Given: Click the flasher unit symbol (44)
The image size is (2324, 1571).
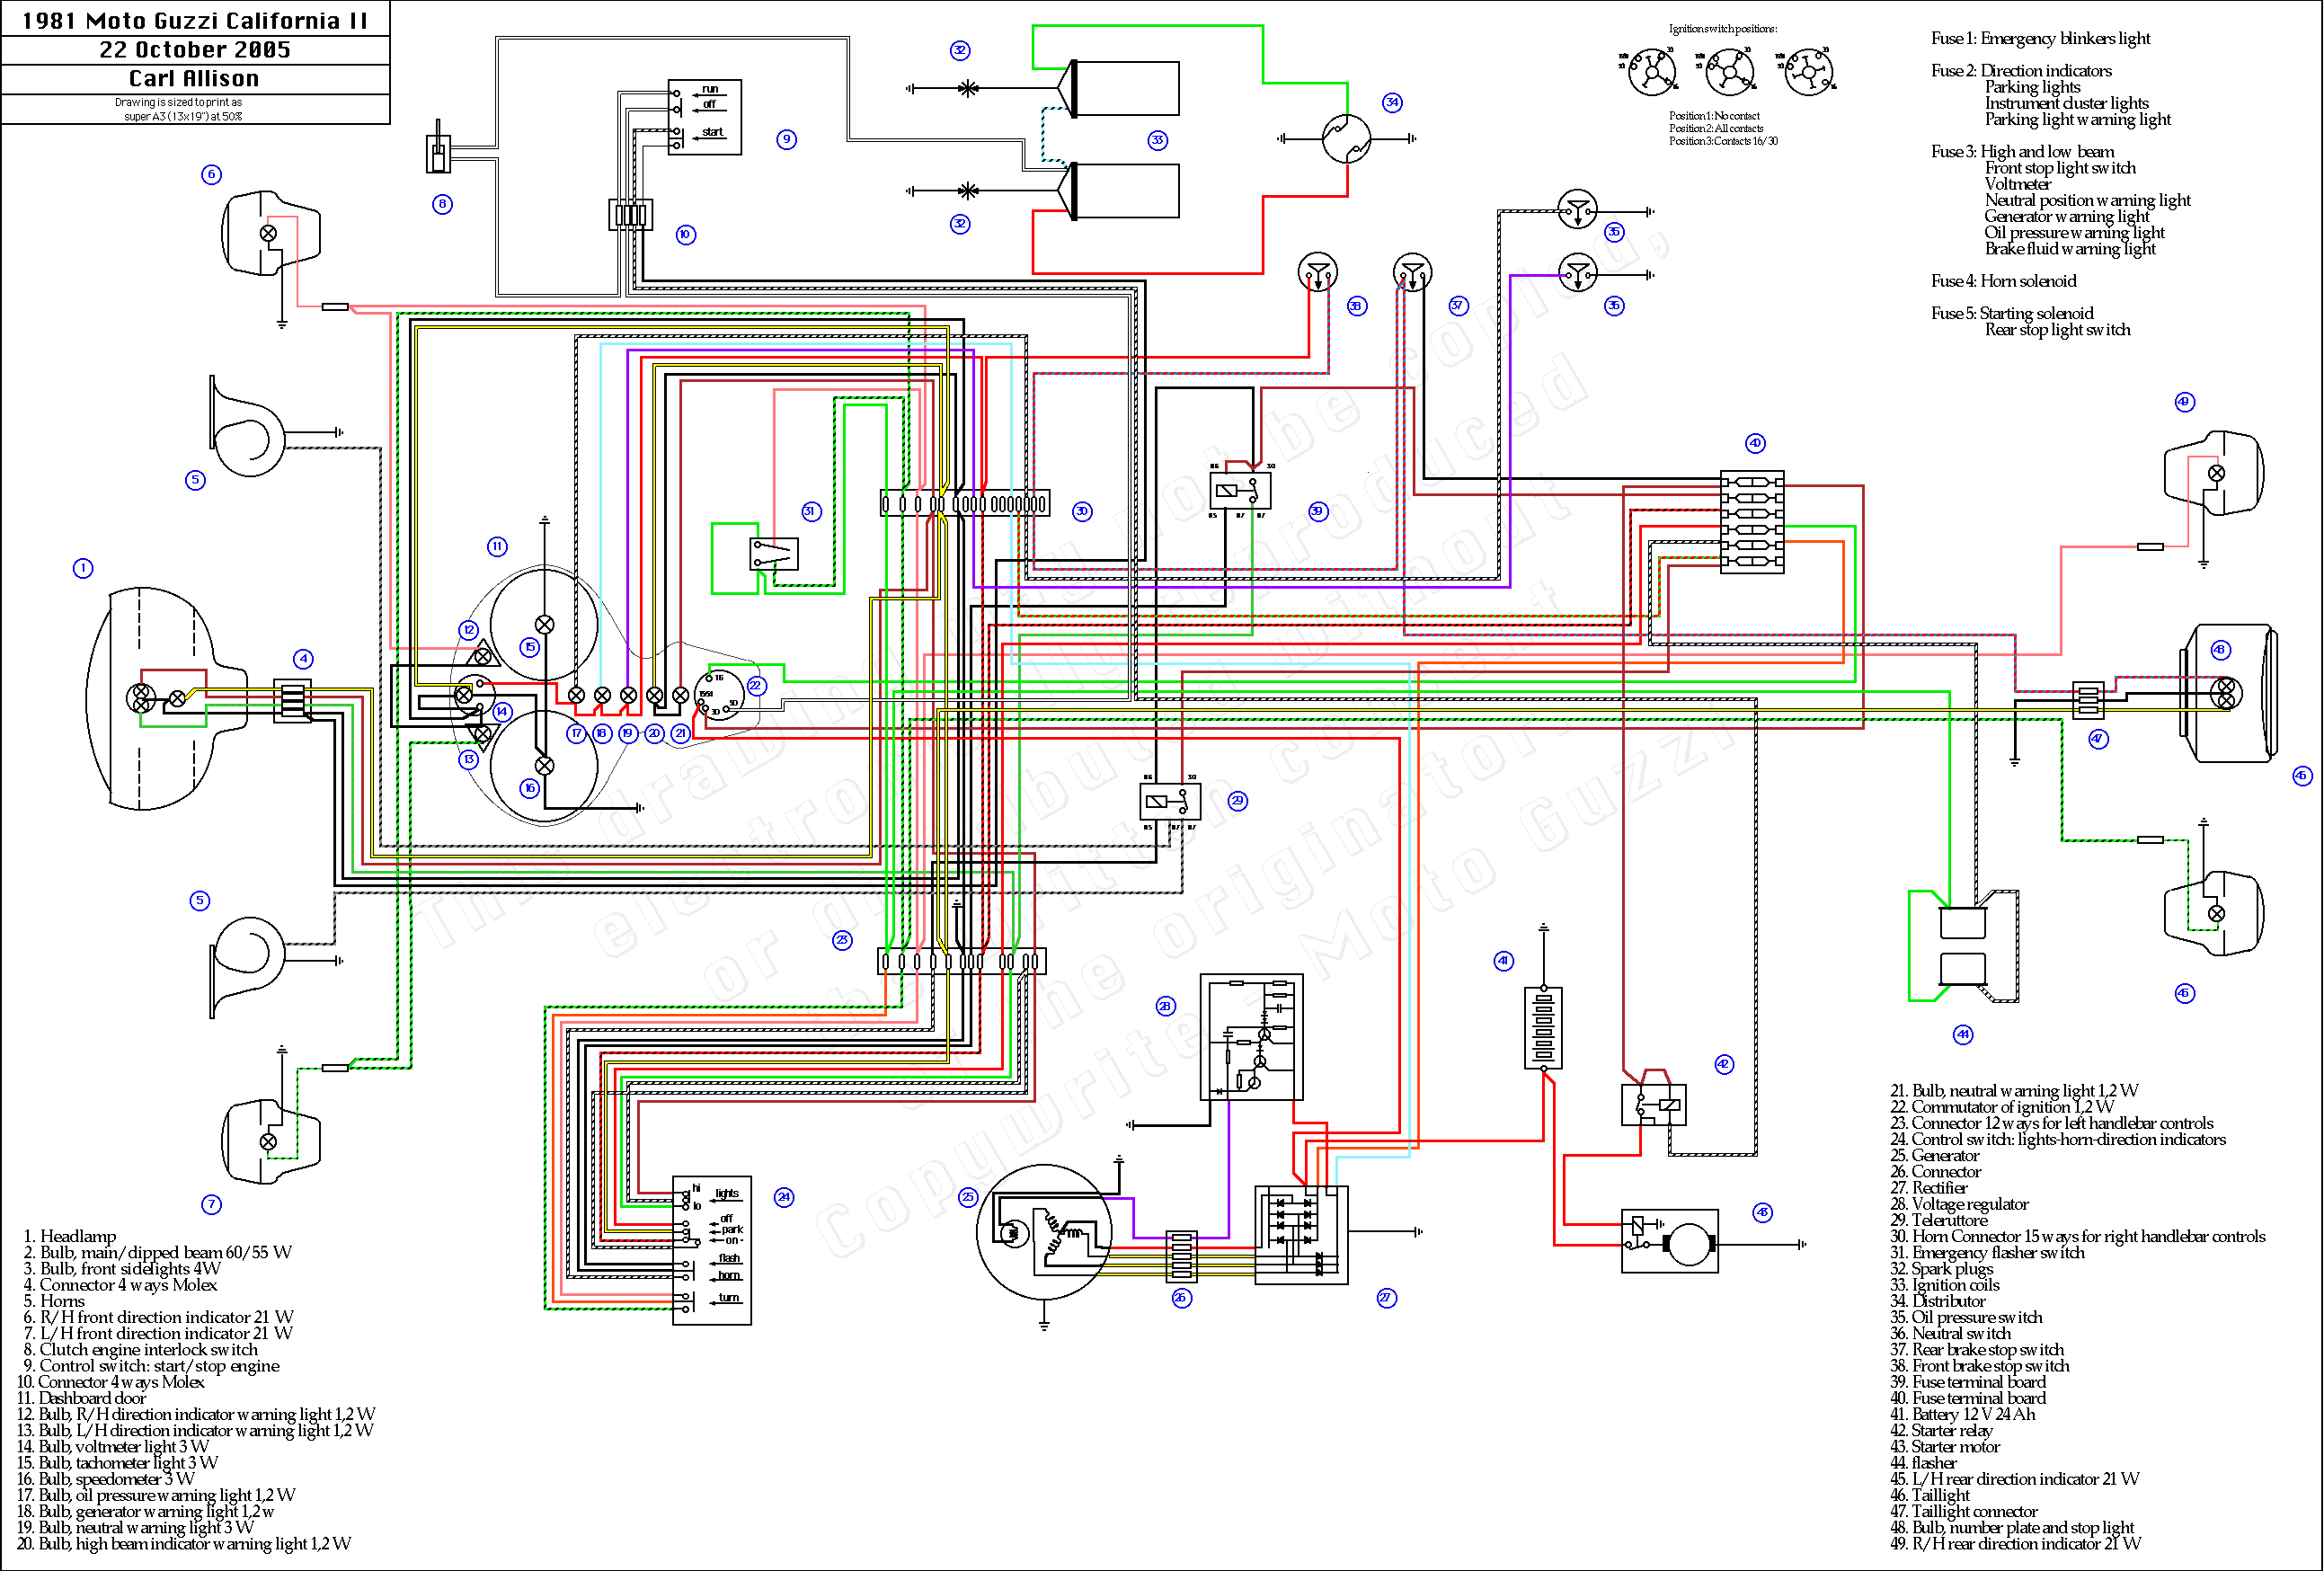Looking at the screenshot, I should click(1964, 945).
